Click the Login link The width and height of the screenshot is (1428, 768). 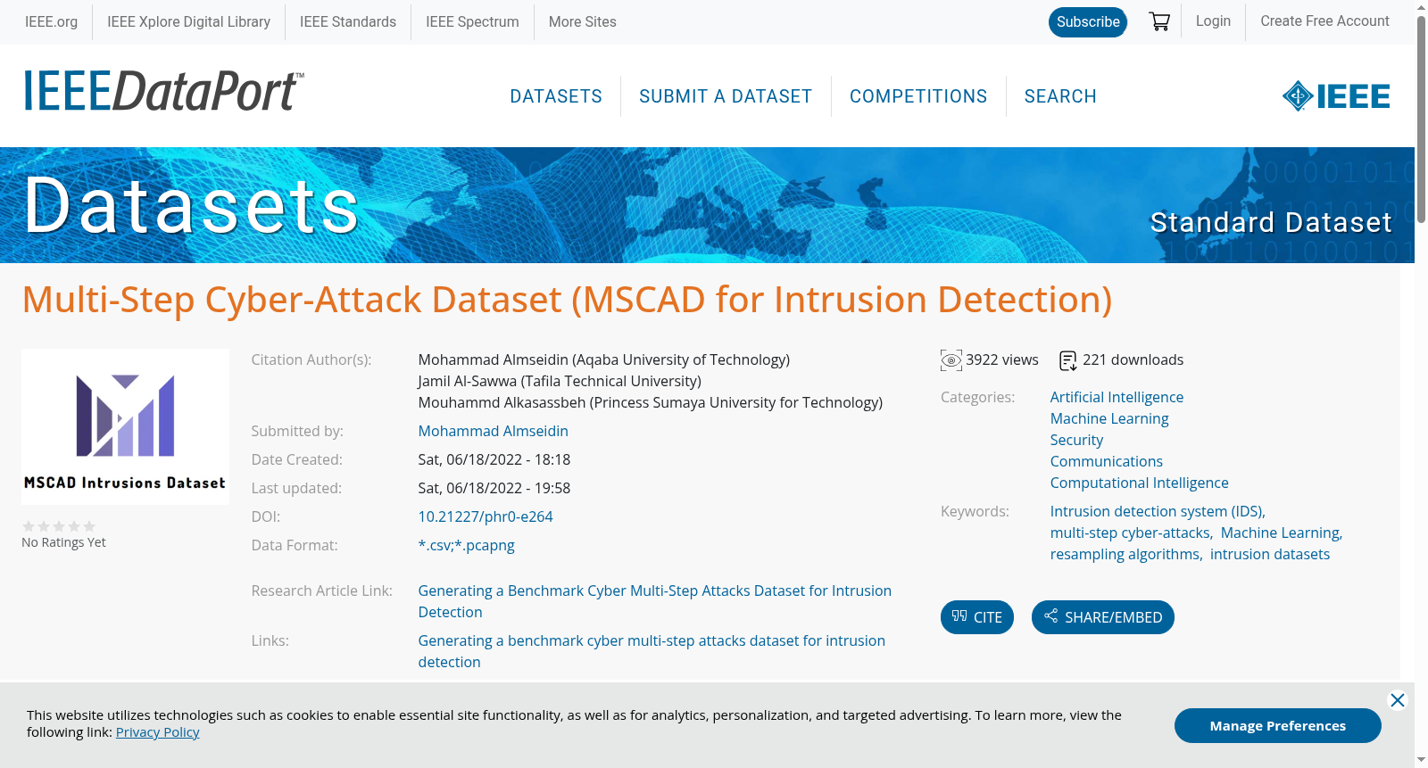point(1213,21)
